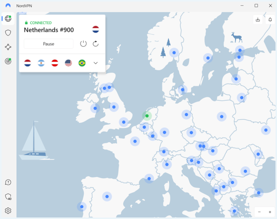Select the Milan server pin in northern Italy
Screen dimensions: 277x219
coord(167,164)
